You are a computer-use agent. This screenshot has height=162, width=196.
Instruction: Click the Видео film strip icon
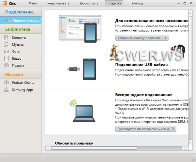pos(7,58)
